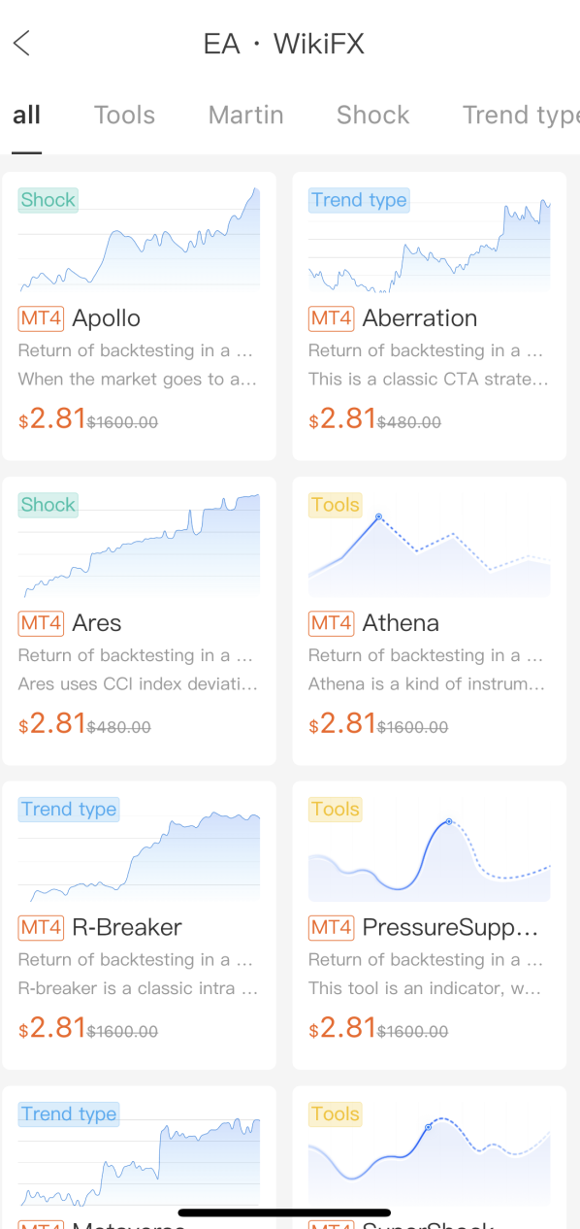Image resolution: width=580 pixels, height=1229 pixels.
Task: View the Aberration performance chart
Action: tap(429, 240)
